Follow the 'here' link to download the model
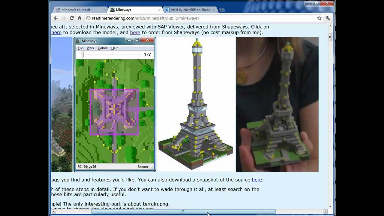This screenshot has height=216, width=384. 56,32
